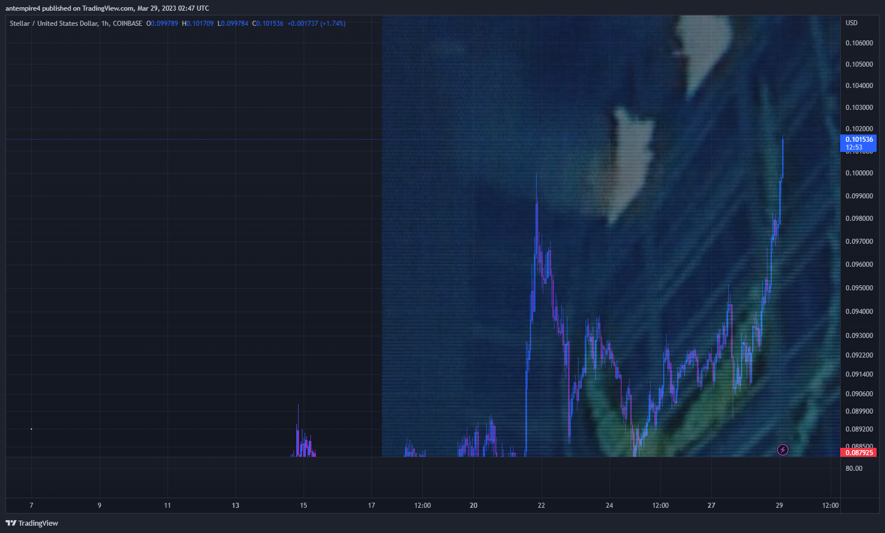Viewport: 885px width, 533px height.
Task: Click the 1h interval in chart legend
Action: pos(105,24)
